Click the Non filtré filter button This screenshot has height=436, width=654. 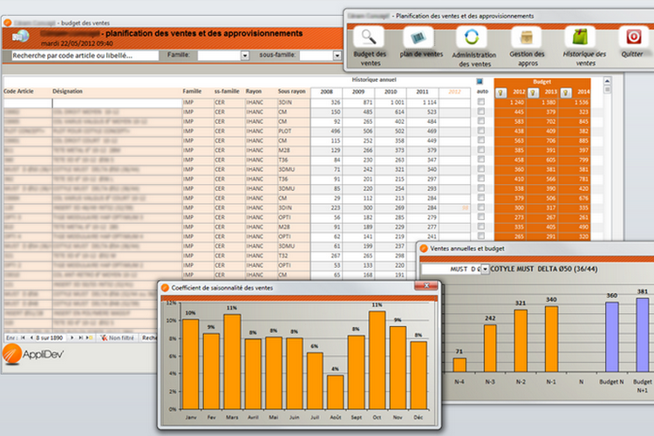[x=117, y=337]
